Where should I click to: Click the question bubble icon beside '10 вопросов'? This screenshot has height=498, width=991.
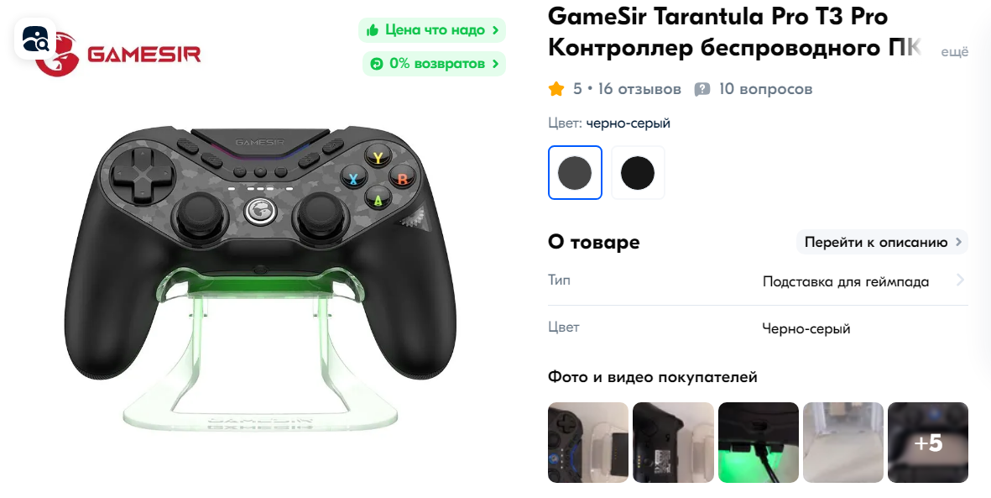pyautogui.click(x=702, y=89)
